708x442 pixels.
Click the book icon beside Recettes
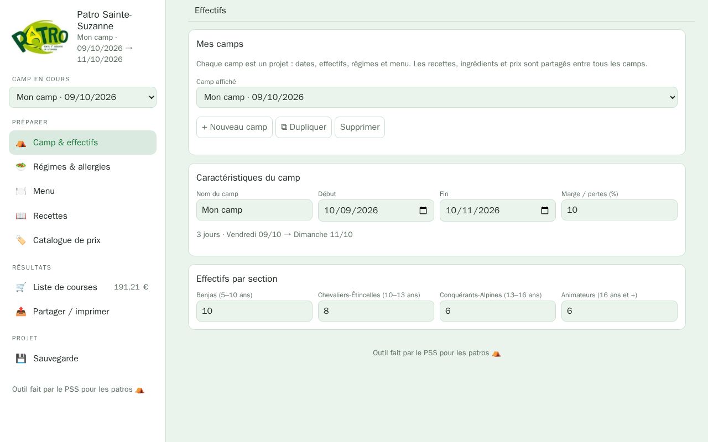pos(21,216)
